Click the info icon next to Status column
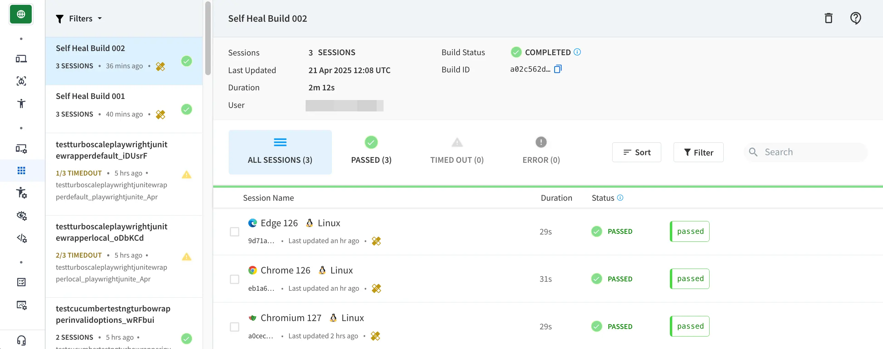The image size is (883, 349). (620, 198)
